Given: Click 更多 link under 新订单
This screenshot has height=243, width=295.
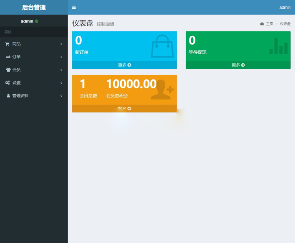Looking at the screenshot, I should (x=124, y=65).
